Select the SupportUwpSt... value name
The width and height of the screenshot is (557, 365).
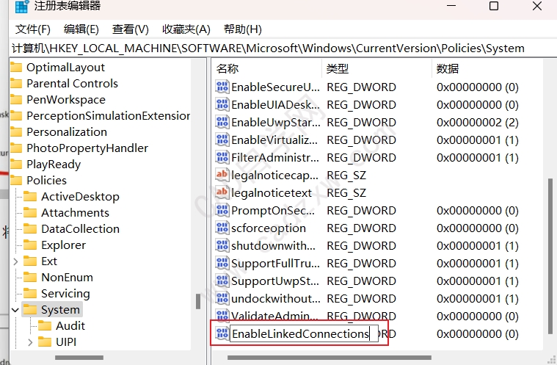[275, 281]
